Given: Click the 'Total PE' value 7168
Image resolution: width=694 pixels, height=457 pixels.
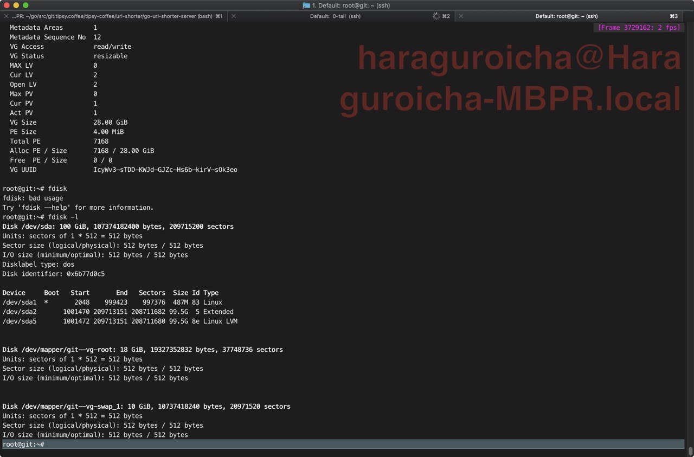Looking at the screenshot, I should pyautogui.click(x=101, y=141).
